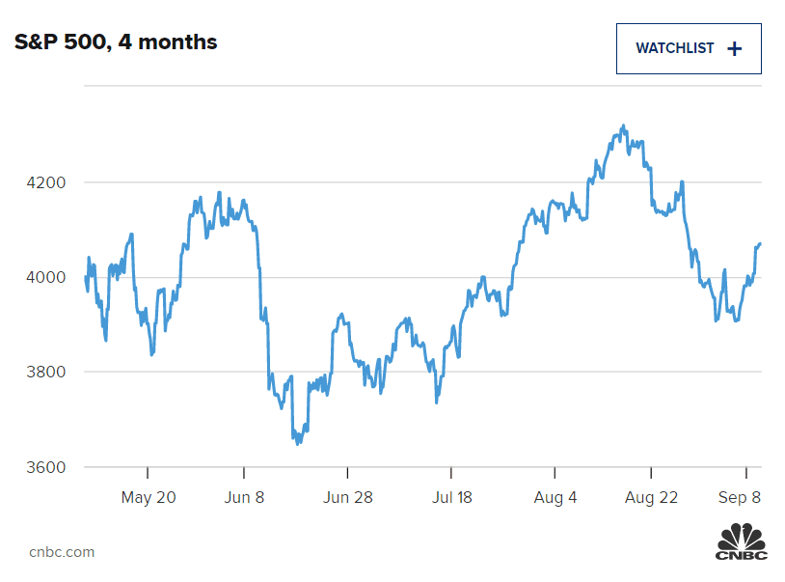Select the May 20 date label
The image size is (785, 582).
[x=149, y=498]
